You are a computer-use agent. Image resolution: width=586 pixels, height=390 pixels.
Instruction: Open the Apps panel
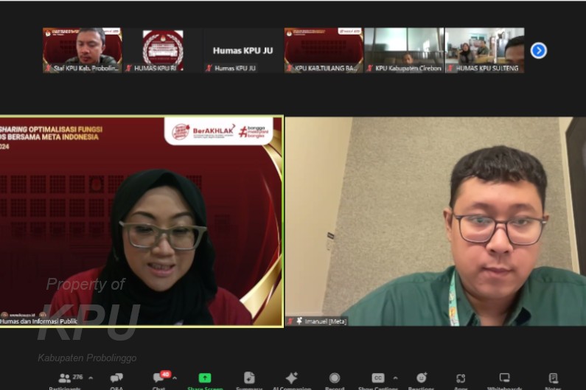tap(461, 378)
